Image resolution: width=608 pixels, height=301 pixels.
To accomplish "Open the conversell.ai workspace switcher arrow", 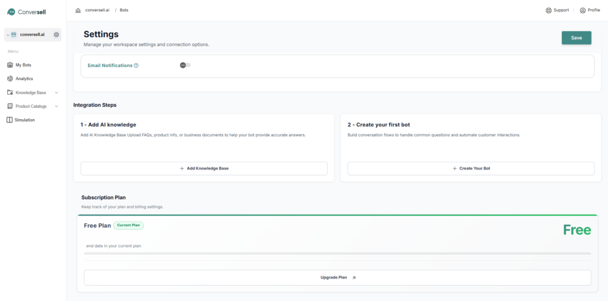I will pos(8,35).
